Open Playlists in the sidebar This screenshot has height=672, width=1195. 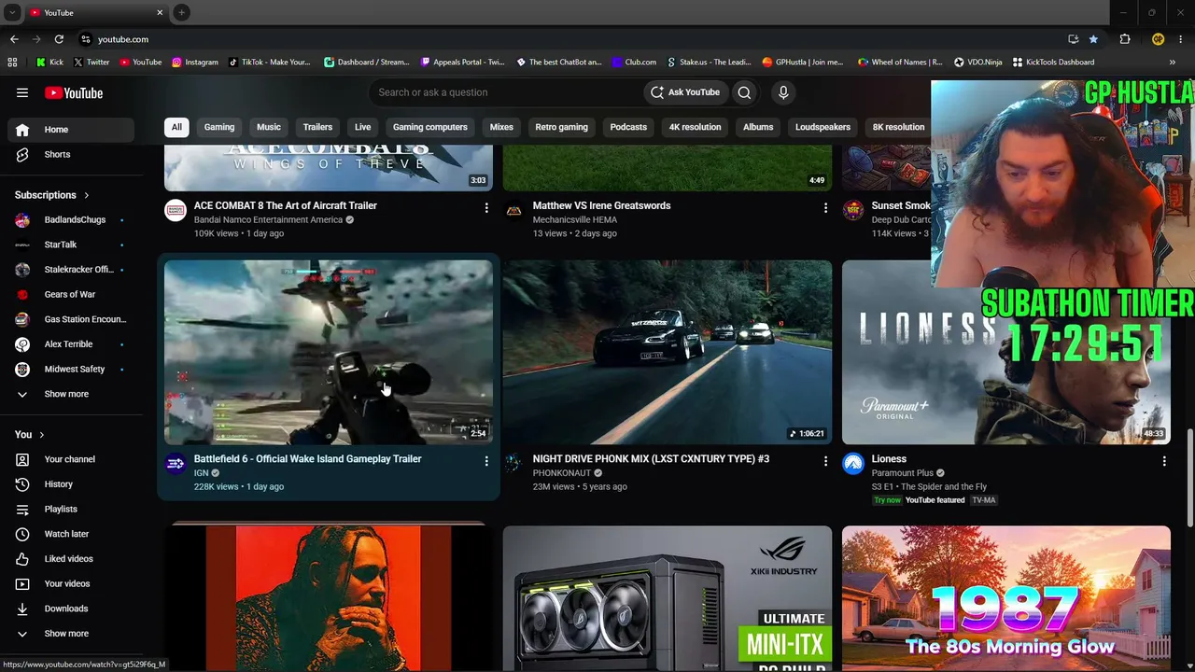[71, 509]
